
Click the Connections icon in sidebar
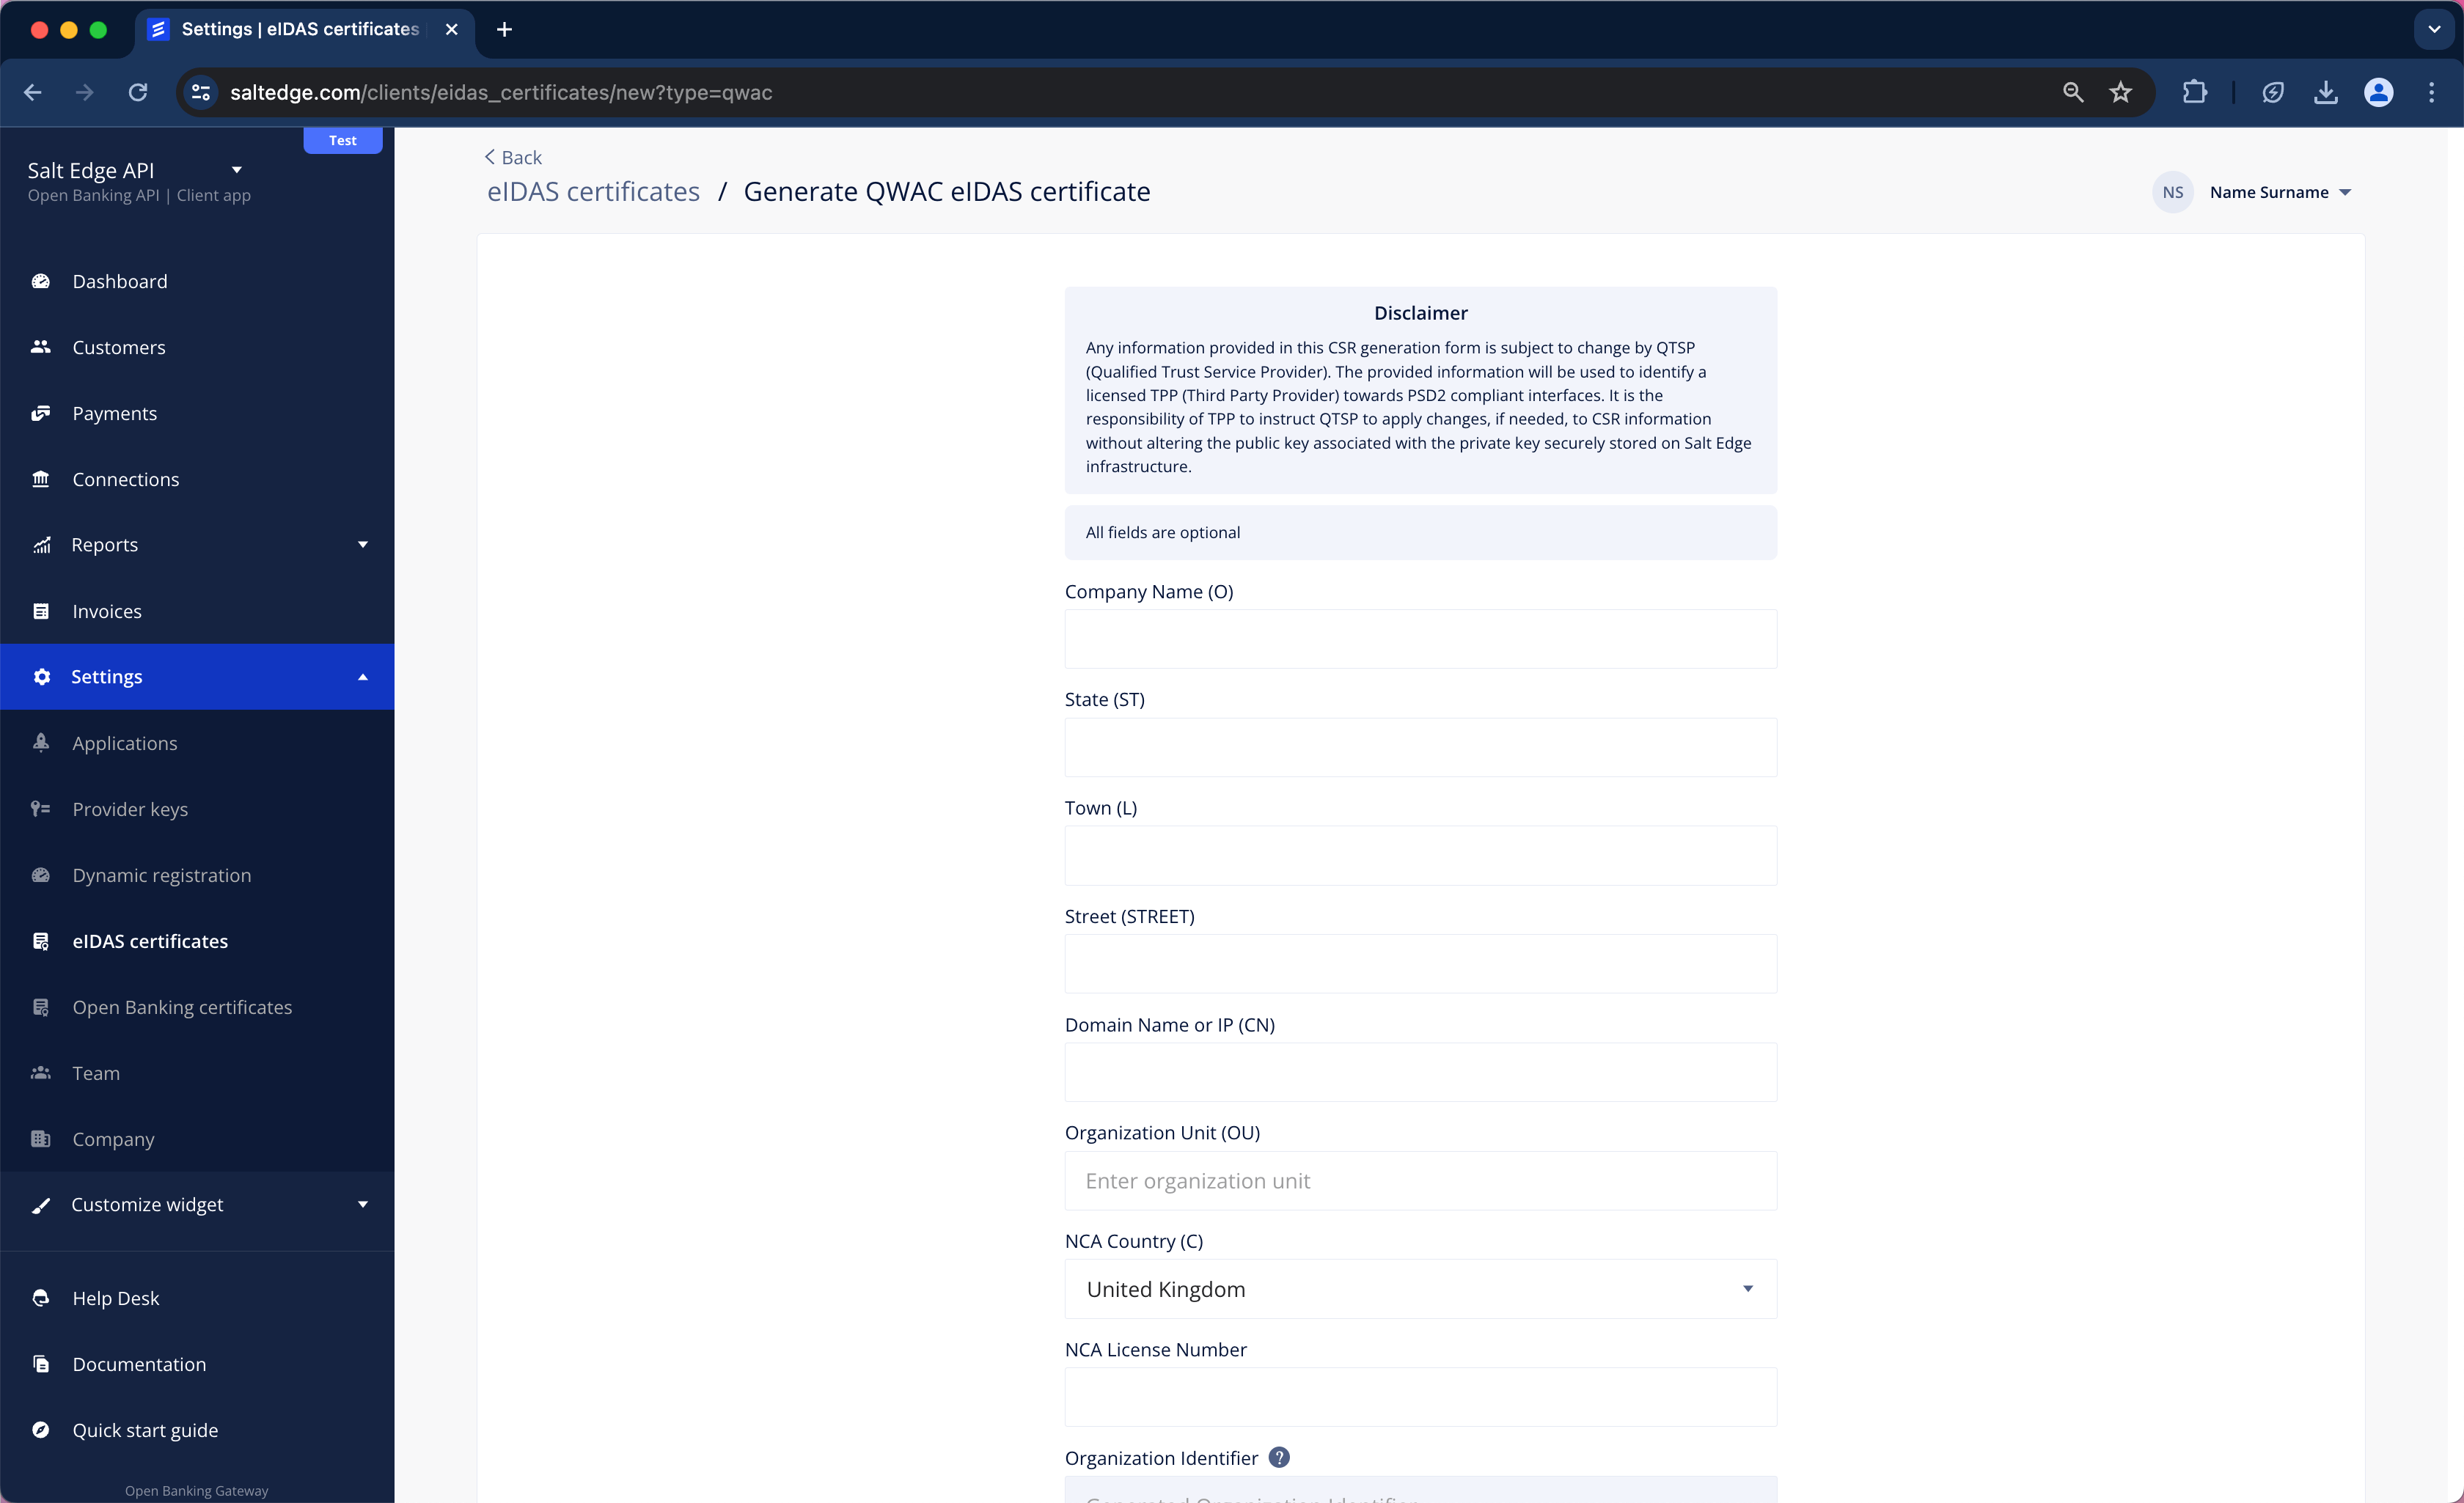click(x=44, y=479)
